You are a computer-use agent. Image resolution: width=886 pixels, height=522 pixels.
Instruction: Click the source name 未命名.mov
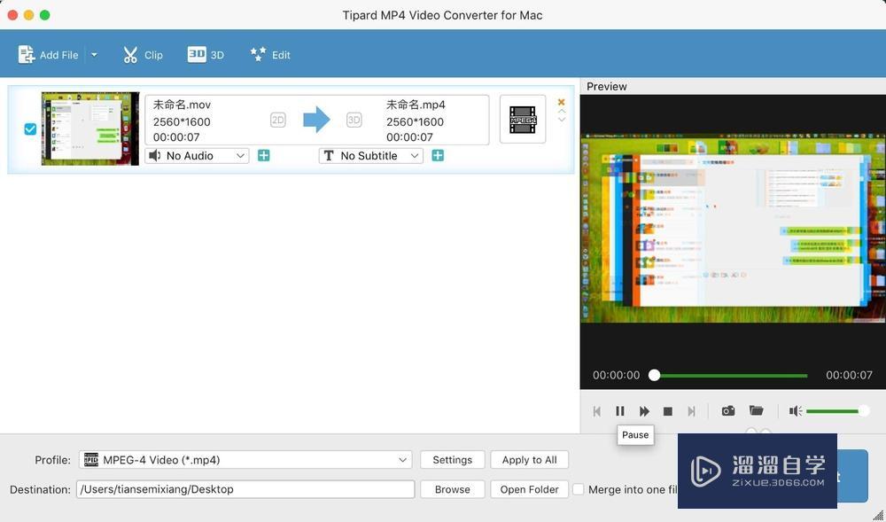pos(182,105)
